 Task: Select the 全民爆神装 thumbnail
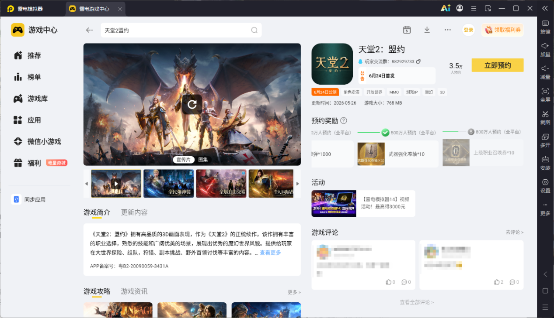(x=169, y=184)
